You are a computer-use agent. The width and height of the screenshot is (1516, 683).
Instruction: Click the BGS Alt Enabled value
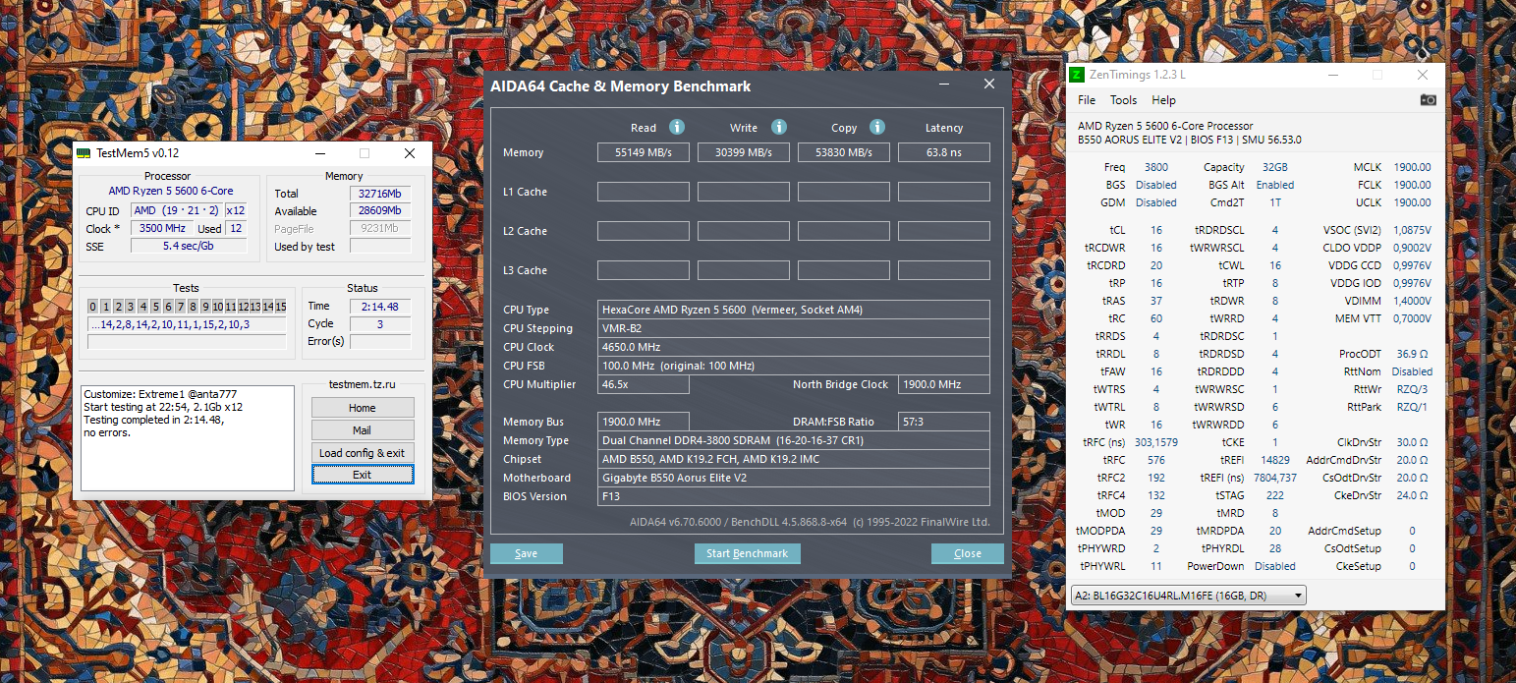coord(1275,185)
